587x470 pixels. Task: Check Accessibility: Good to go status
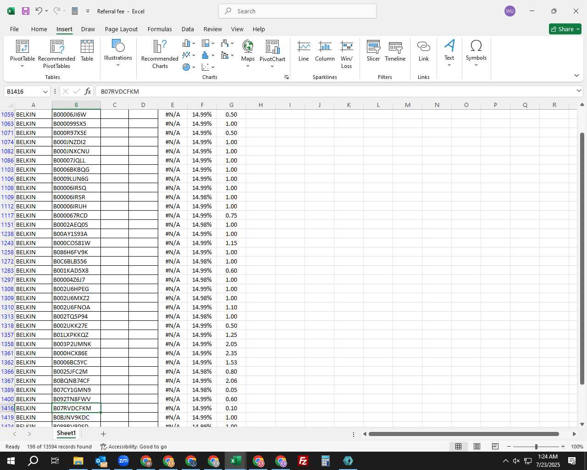[x=133, y=447]
